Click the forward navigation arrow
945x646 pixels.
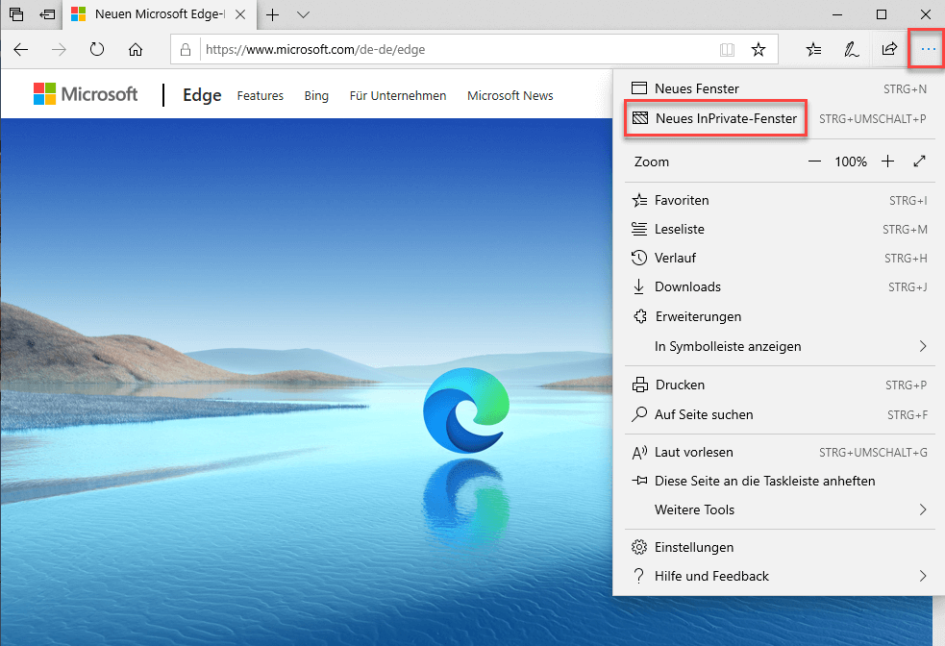(59, 49)
